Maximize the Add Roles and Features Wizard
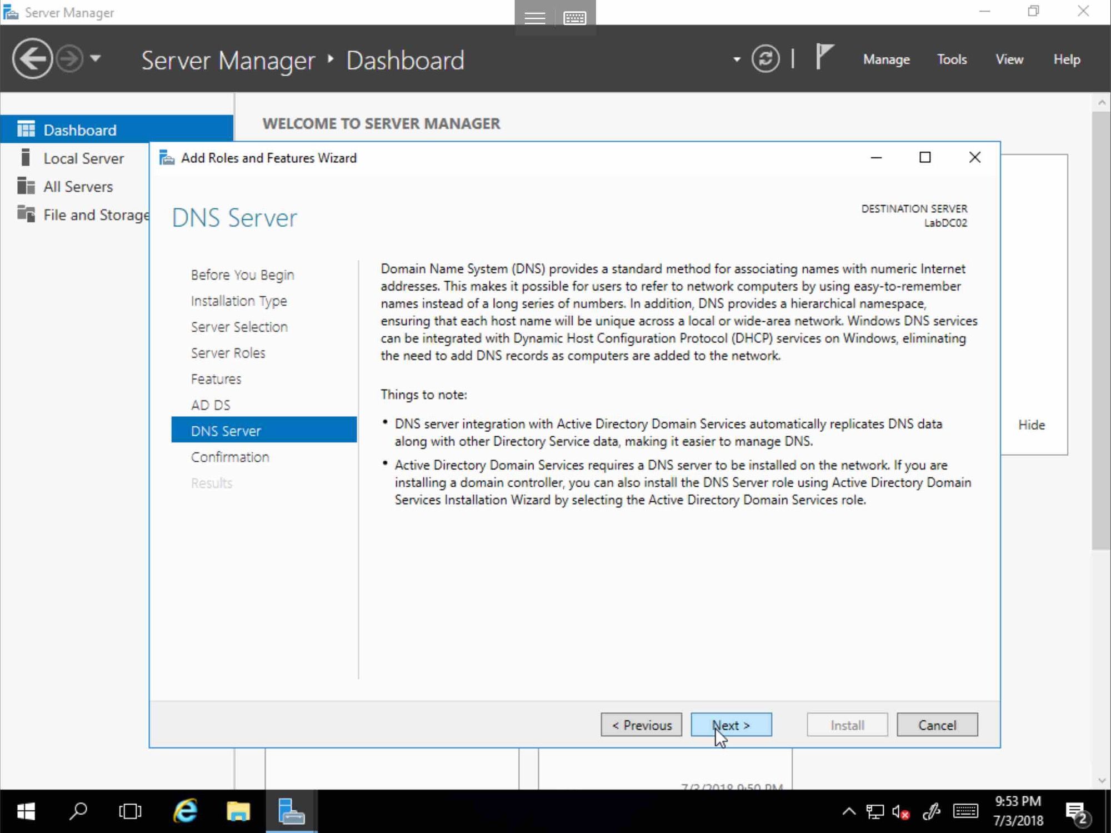Screen dimensions: 1111x833 click(x=925, y=158)
